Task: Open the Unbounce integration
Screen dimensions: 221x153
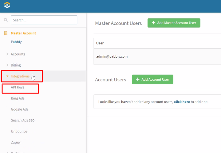Action: click(19, 131)
